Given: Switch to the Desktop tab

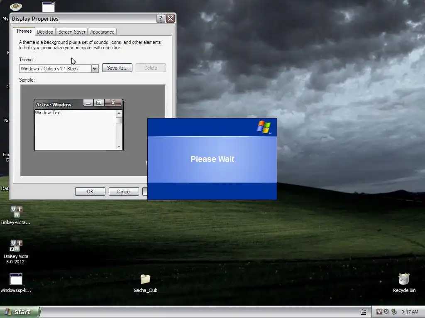Looking at the screenshot, I should [x=45, y=31].
